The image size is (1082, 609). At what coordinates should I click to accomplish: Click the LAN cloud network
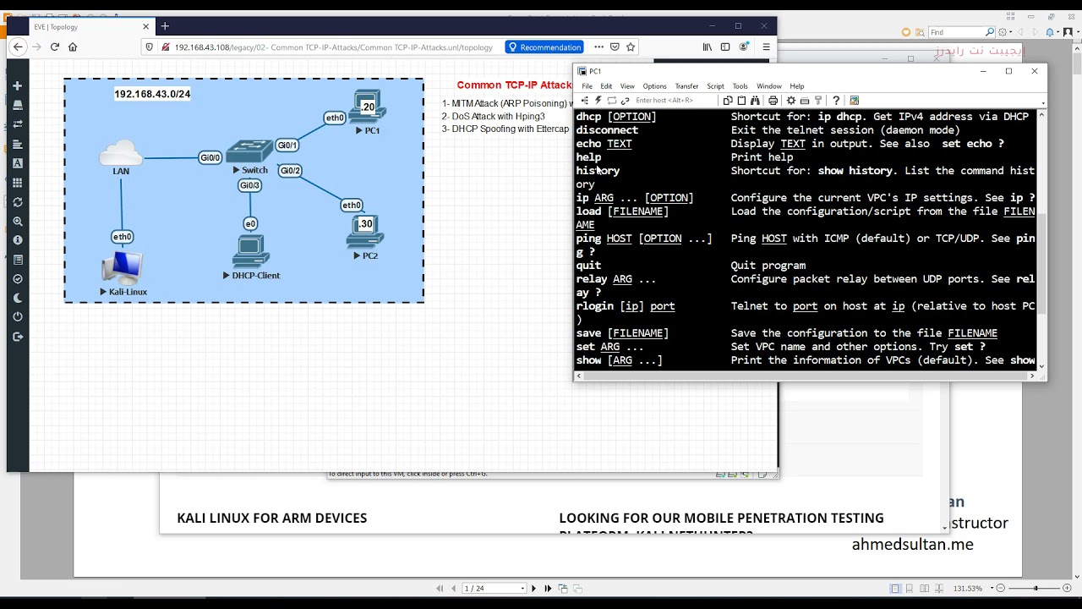pos(121,155)
